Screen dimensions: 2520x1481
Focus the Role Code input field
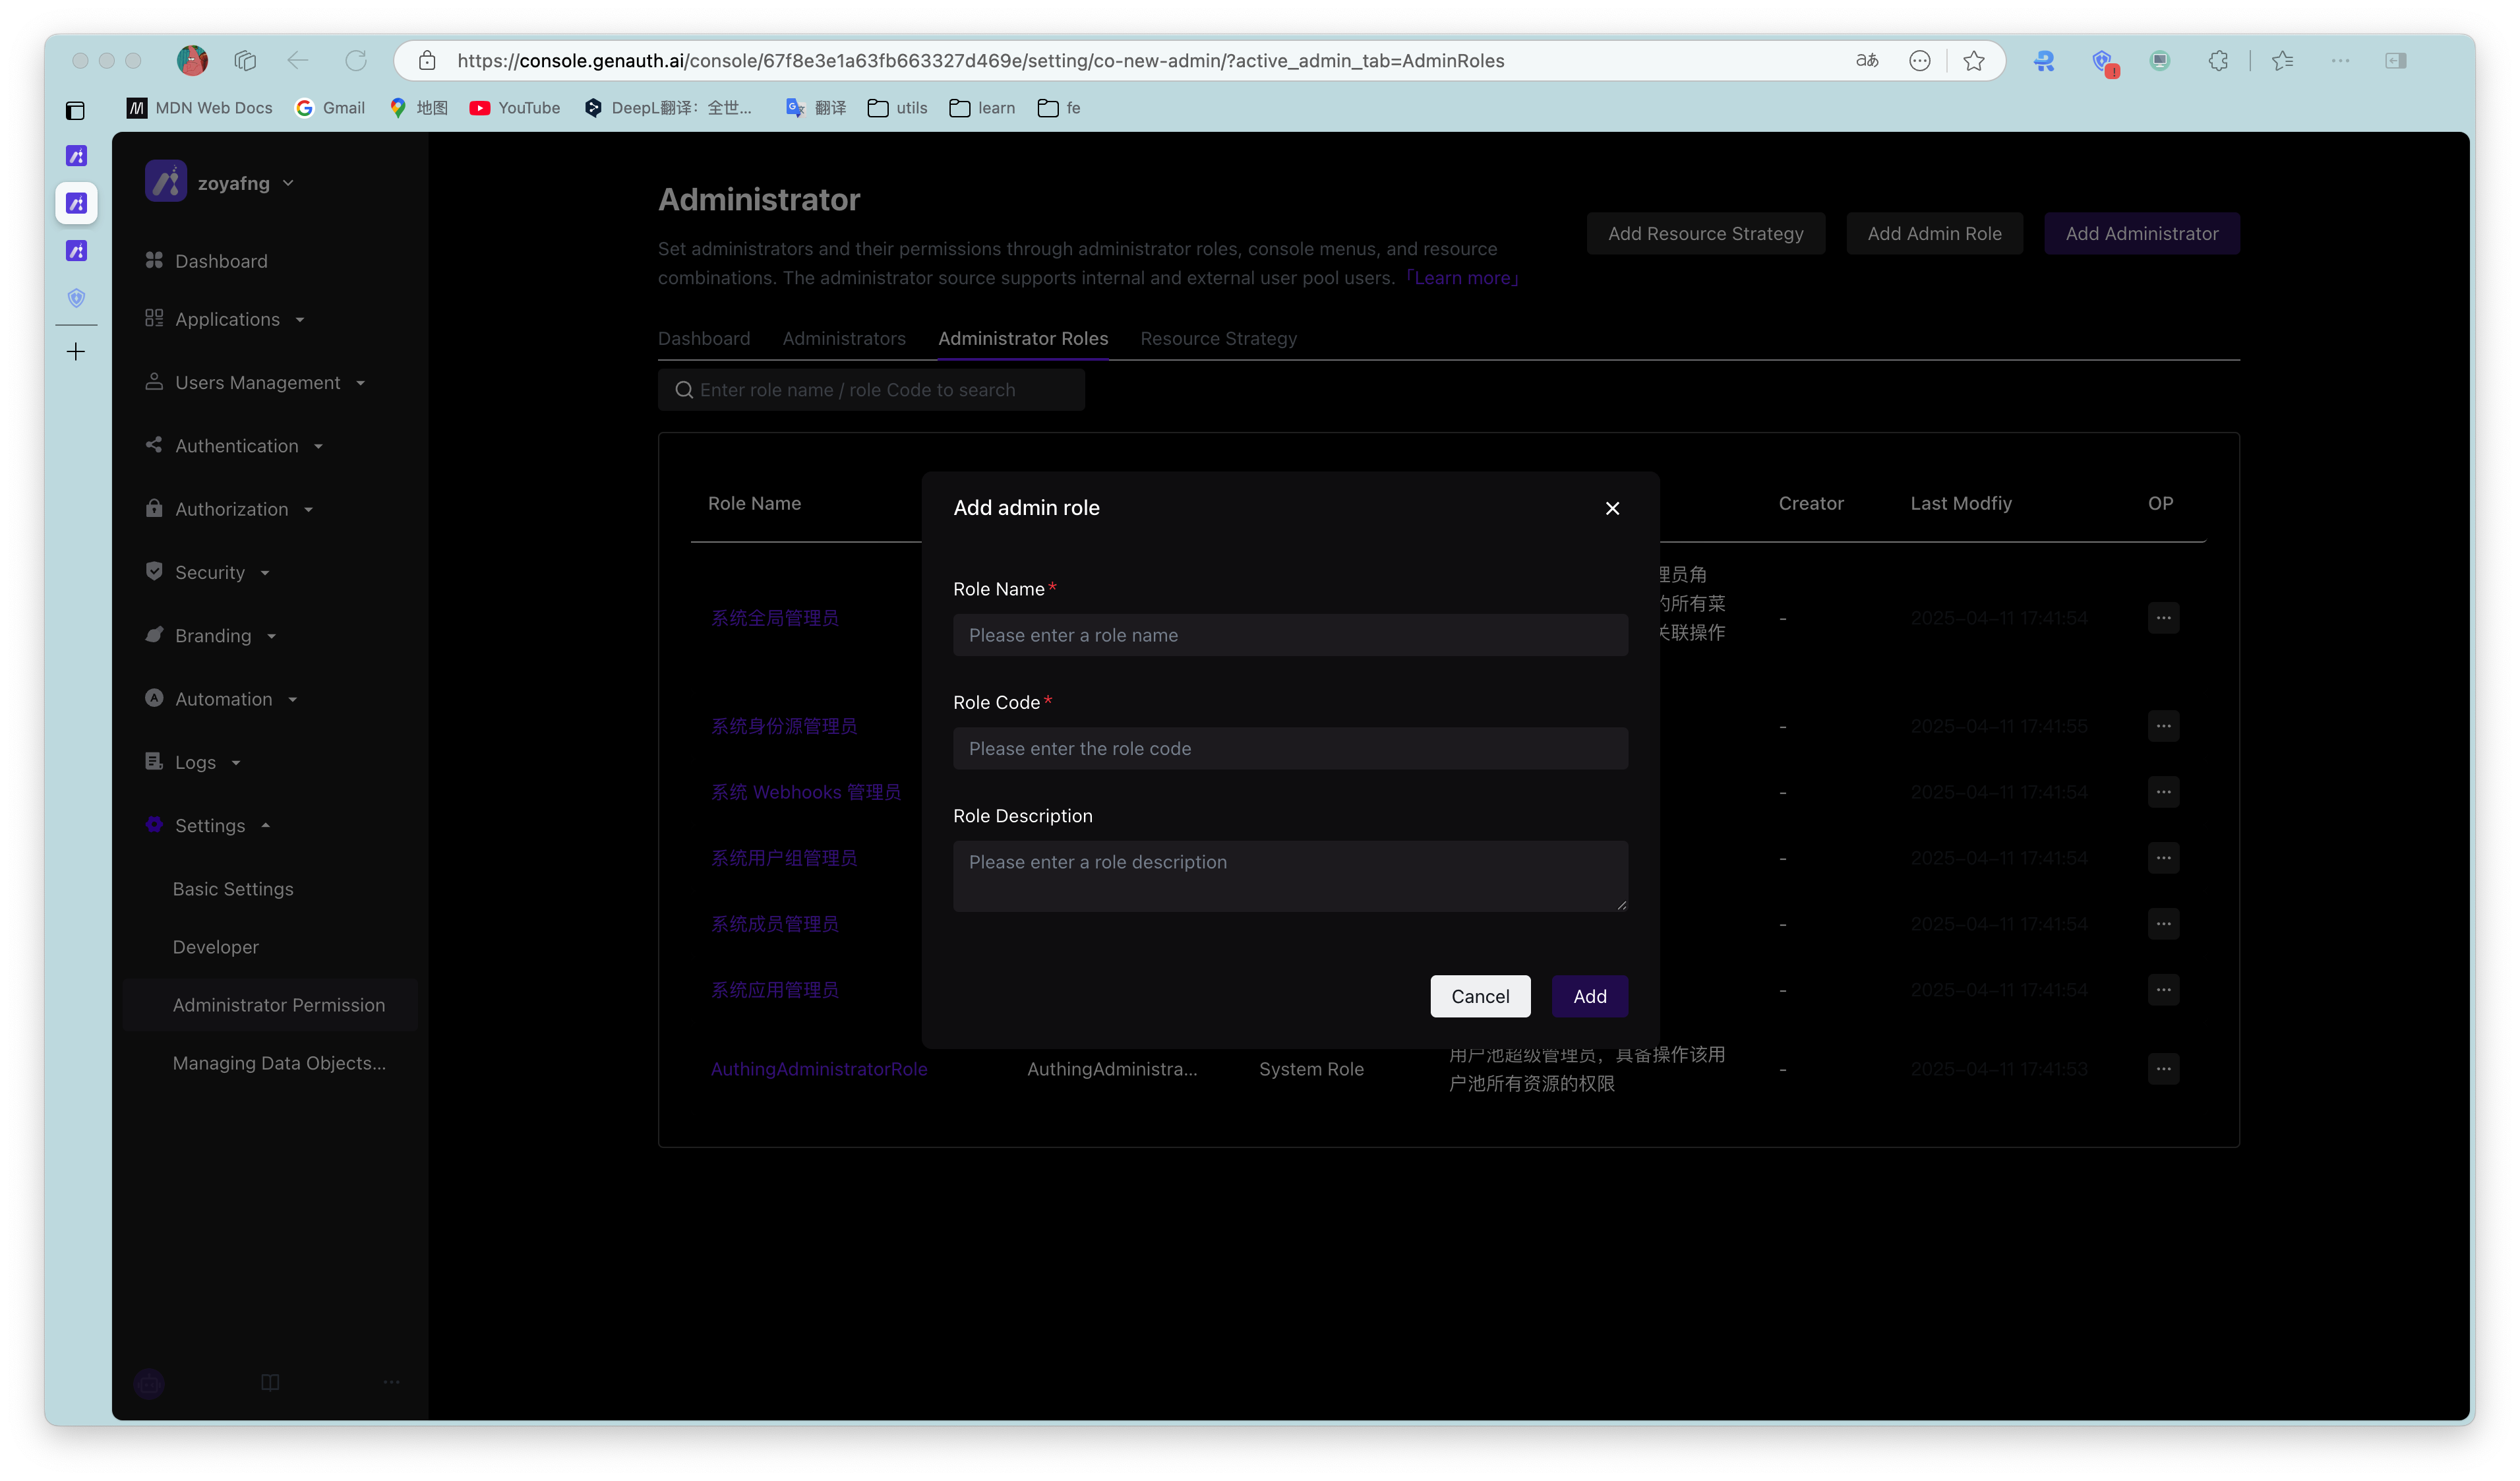[x=1290, y=748]
